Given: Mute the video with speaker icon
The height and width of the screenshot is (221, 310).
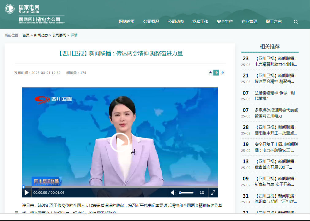Looking at the screenshot, I should pyautogui.click(x=173, y=193).
